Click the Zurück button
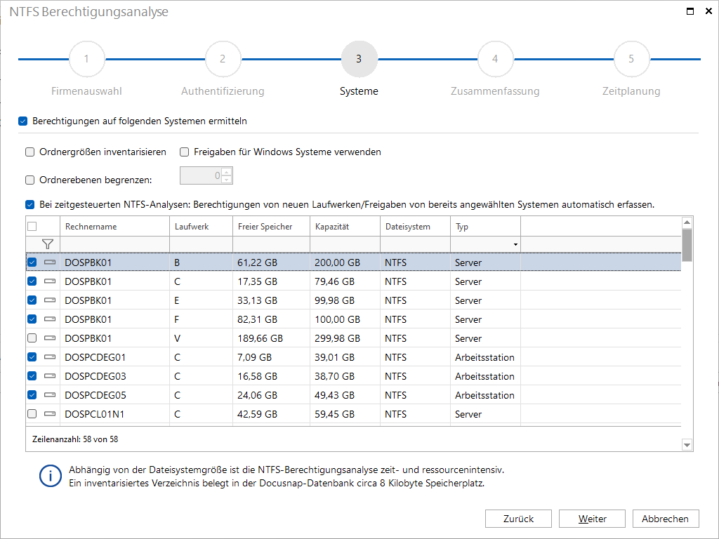Viewport: 719px width, 539px height. click(x=519, y=519)
